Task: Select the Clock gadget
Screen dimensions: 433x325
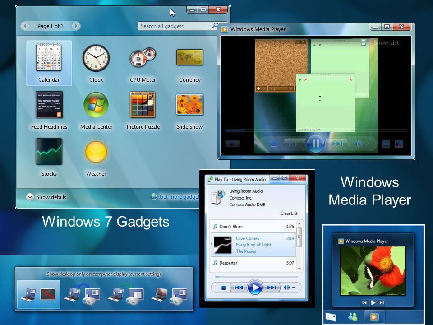Action: (x=96, y=63)
